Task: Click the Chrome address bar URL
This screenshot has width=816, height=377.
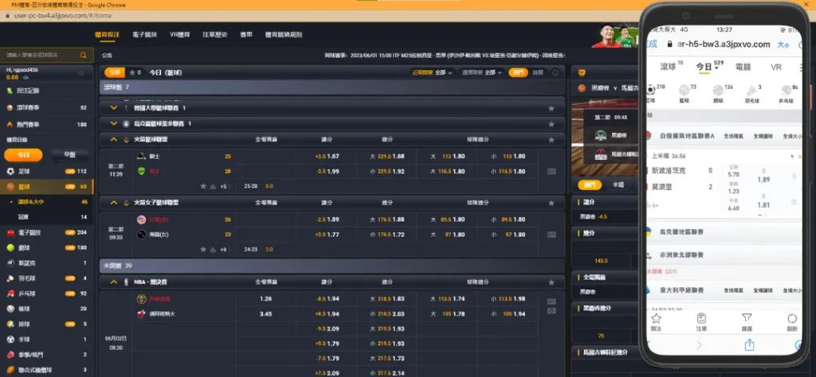Action: pyautogui.click(x=62, y=16)
